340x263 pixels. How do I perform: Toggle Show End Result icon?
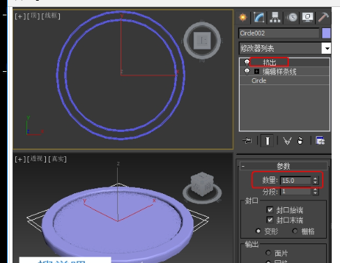(267, 141)
